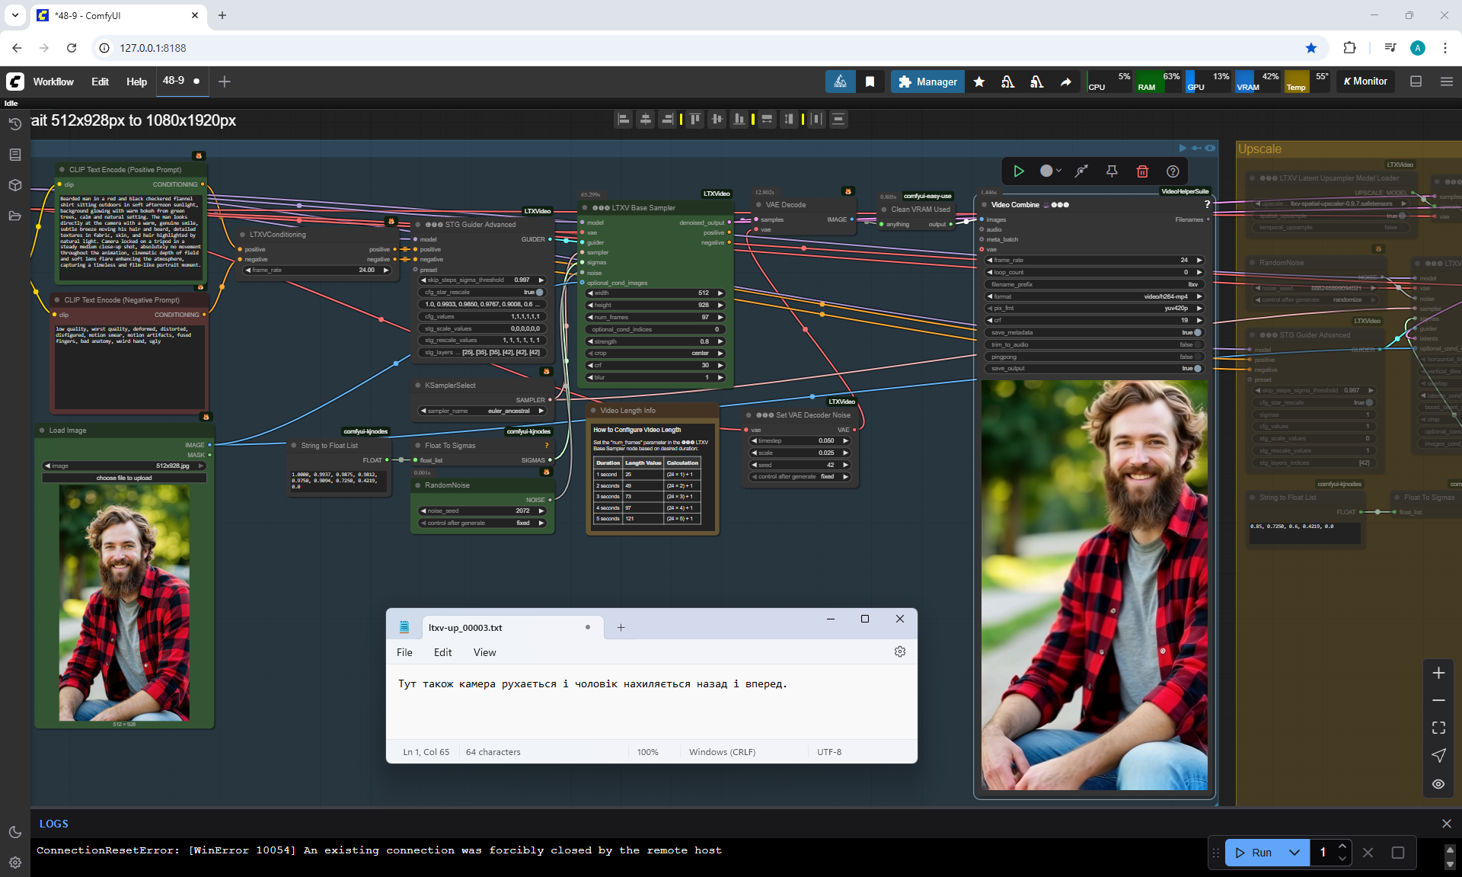The height and width of the screenshot is (877, 1462).
Task: Click the filename_prefix field in Video Combine
Action: tap(1094, 284)
